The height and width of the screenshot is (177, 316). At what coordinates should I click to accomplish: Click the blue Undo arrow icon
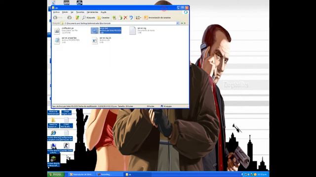pos(131,18)
